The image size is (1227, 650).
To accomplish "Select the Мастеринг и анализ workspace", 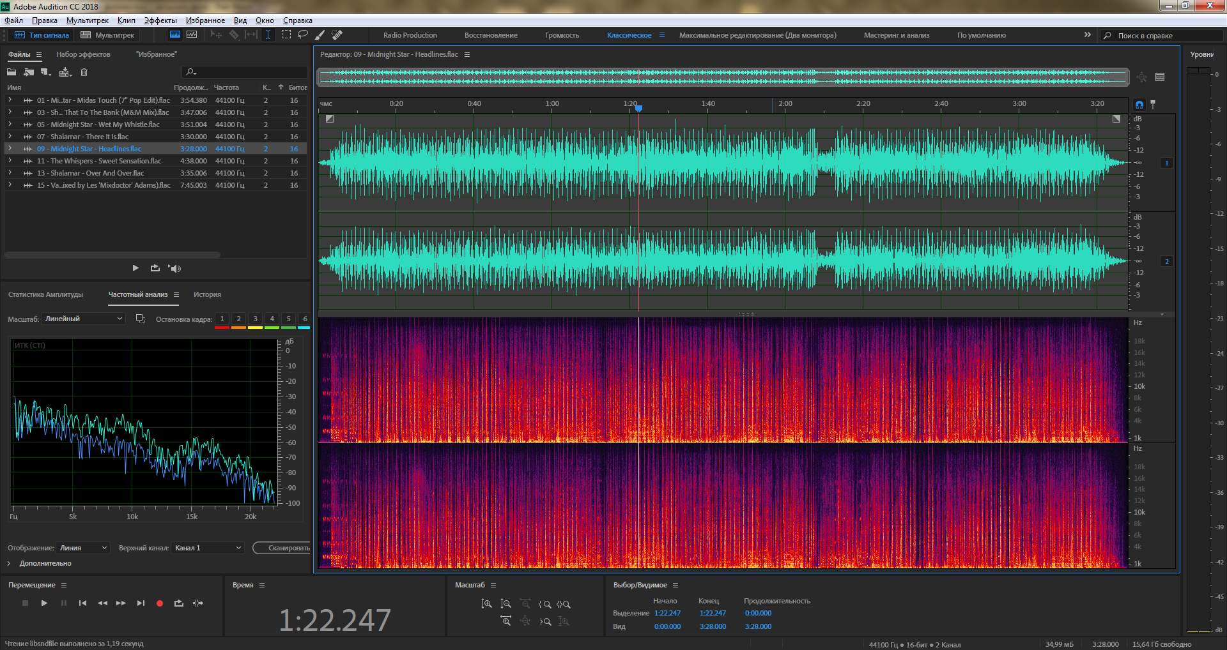I will [x=897, y=35].
